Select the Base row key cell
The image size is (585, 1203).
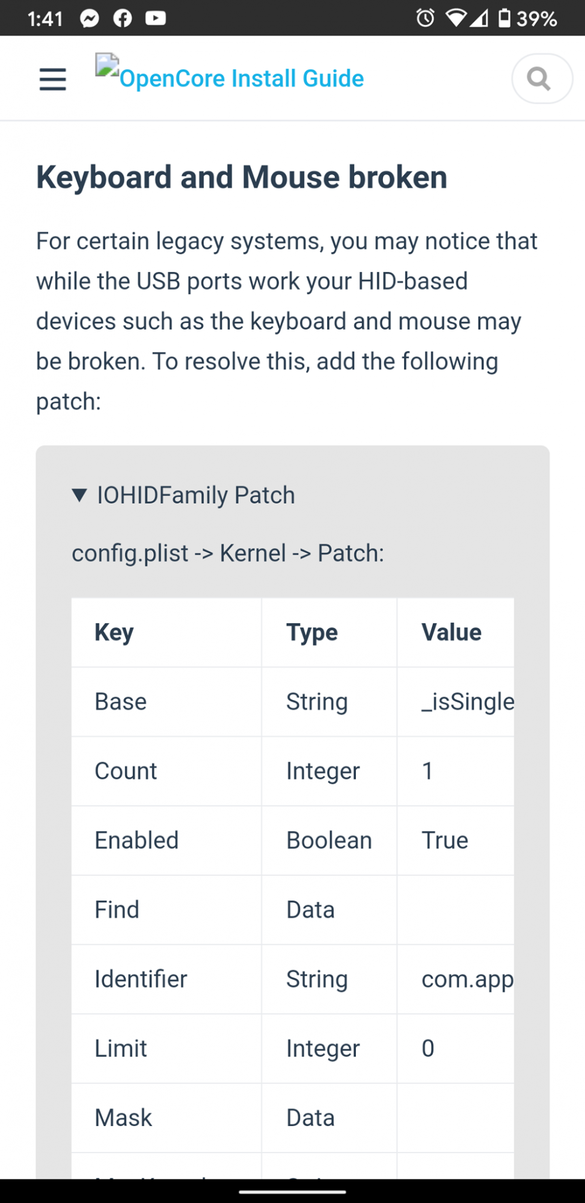click(121, 702)
